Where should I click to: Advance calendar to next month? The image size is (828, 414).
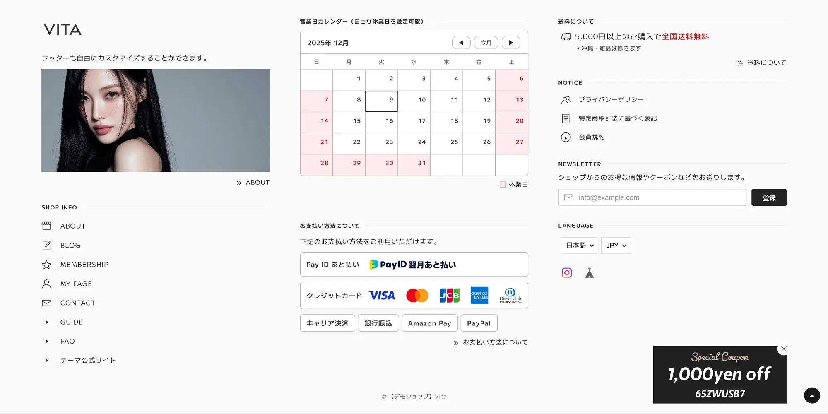tap(511, 43)
